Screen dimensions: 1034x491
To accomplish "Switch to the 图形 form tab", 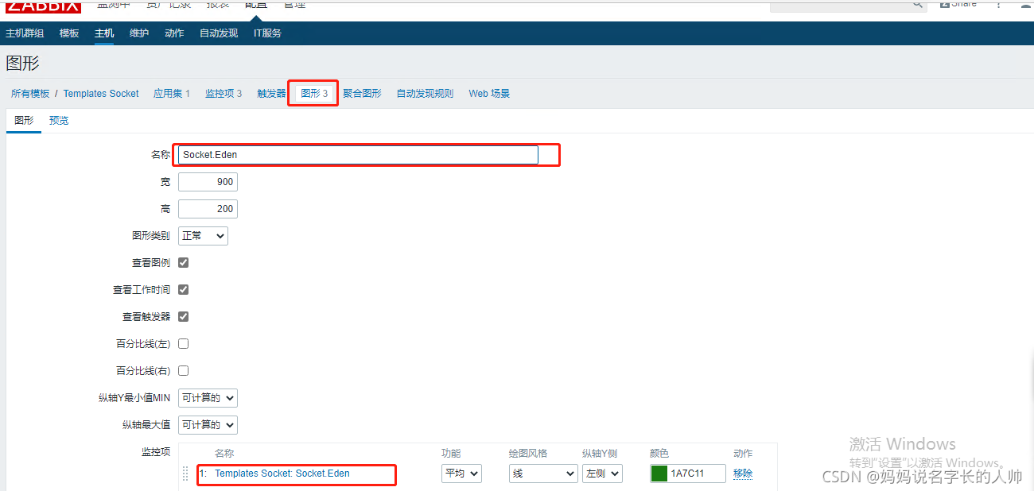I will tap(24, 121).
